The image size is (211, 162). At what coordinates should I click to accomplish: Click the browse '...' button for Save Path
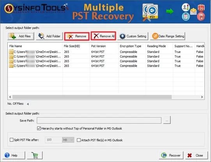[x=167, y=120]
